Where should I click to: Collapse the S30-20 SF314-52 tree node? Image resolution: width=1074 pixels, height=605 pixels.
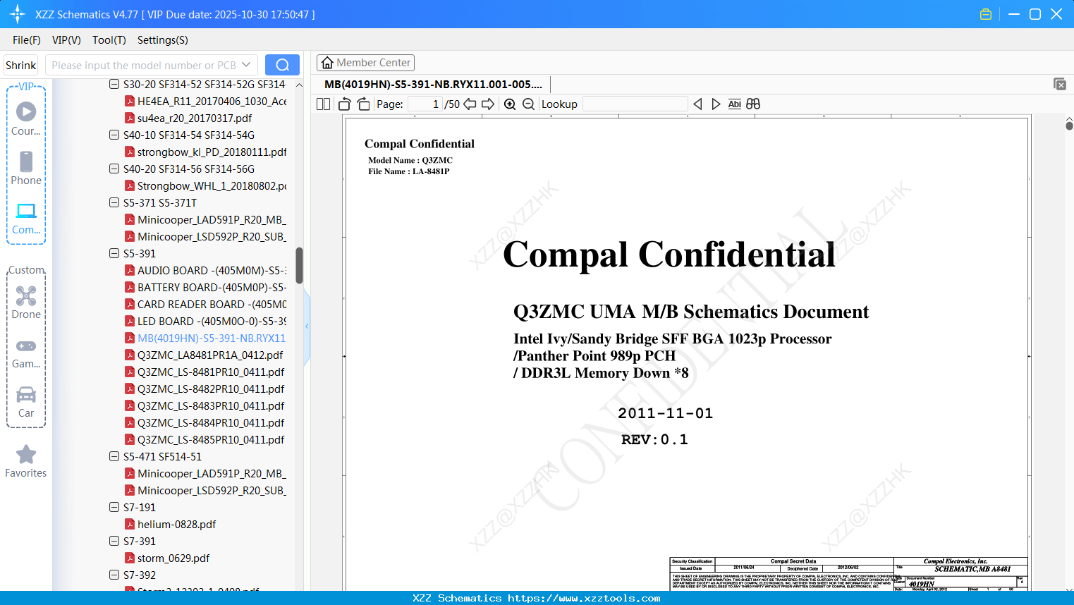[x=114, y=85]
